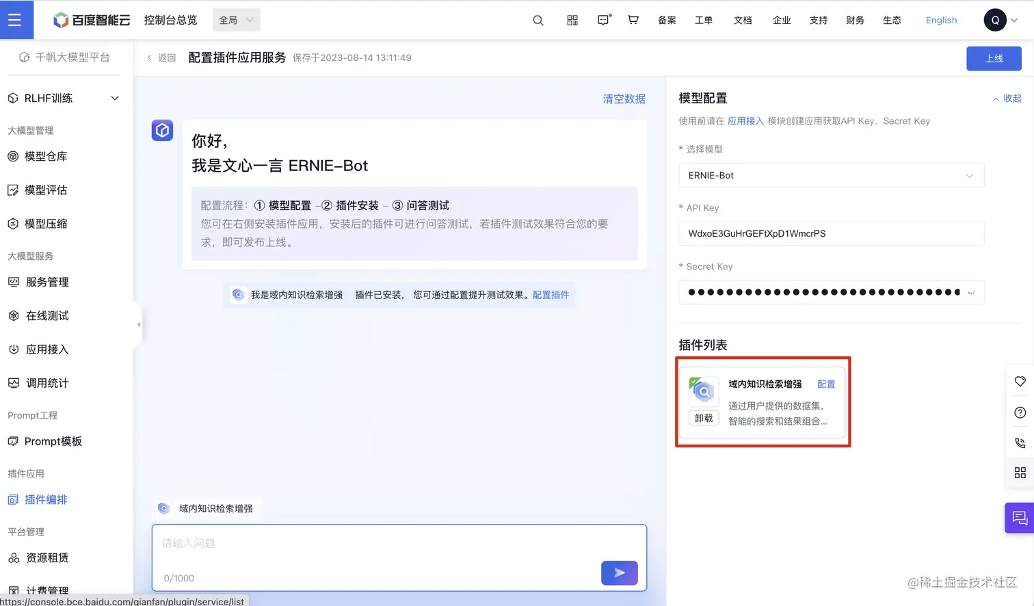Open the favorites heart icon on right rail
Screen dimensions: 1034x606
pos(1020,382)
